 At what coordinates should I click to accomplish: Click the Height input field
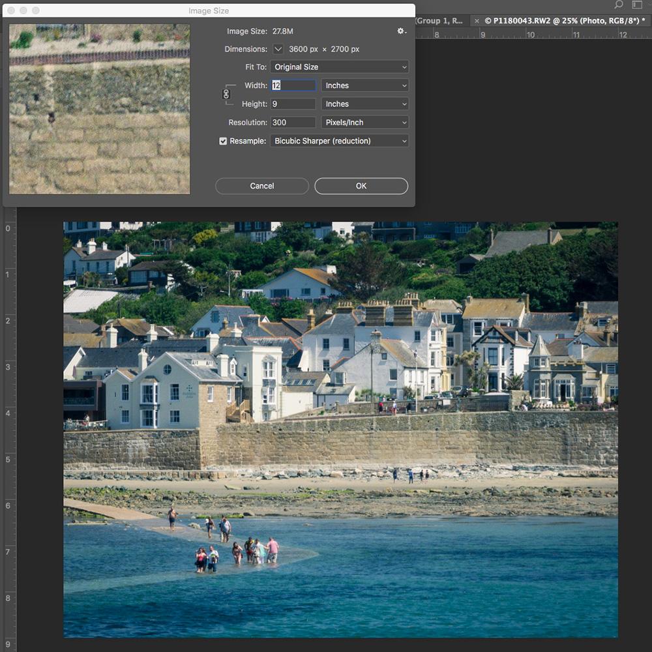pos(293,104)
